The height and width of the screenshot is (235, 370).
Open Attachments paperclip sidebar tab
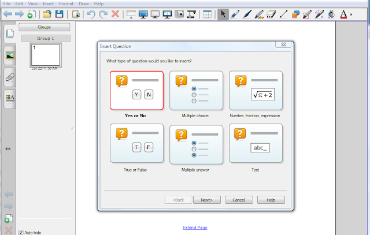pyautogui.click(x=10, y=77)
